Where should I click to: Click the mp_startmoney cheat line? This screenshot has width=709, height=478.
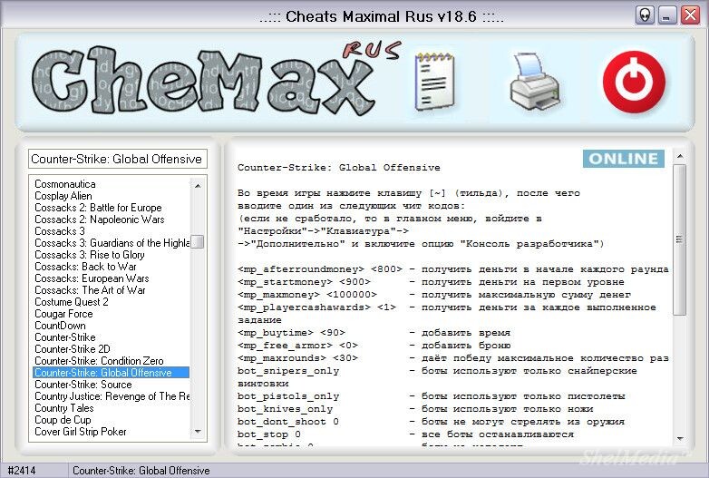(431, 282)
